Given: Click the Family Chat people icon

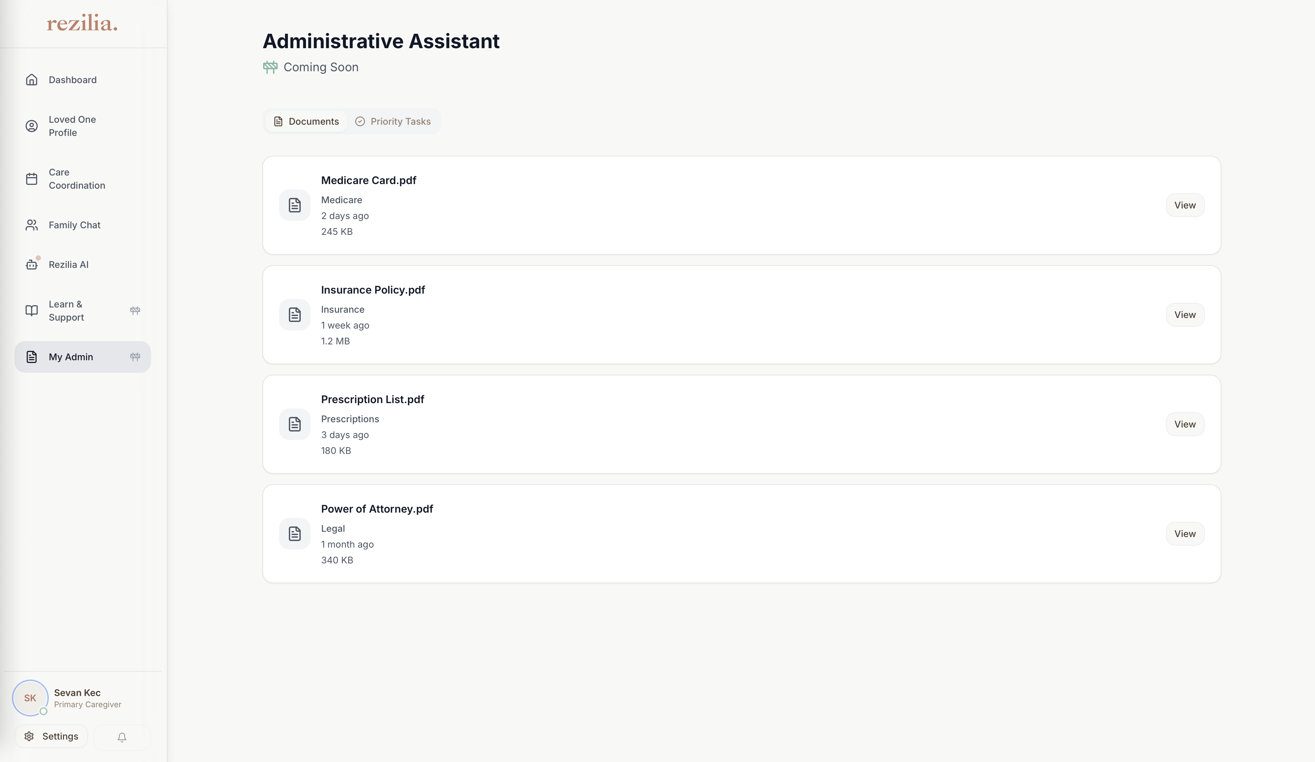Looking at the screenshot, I should coord(32,225).
